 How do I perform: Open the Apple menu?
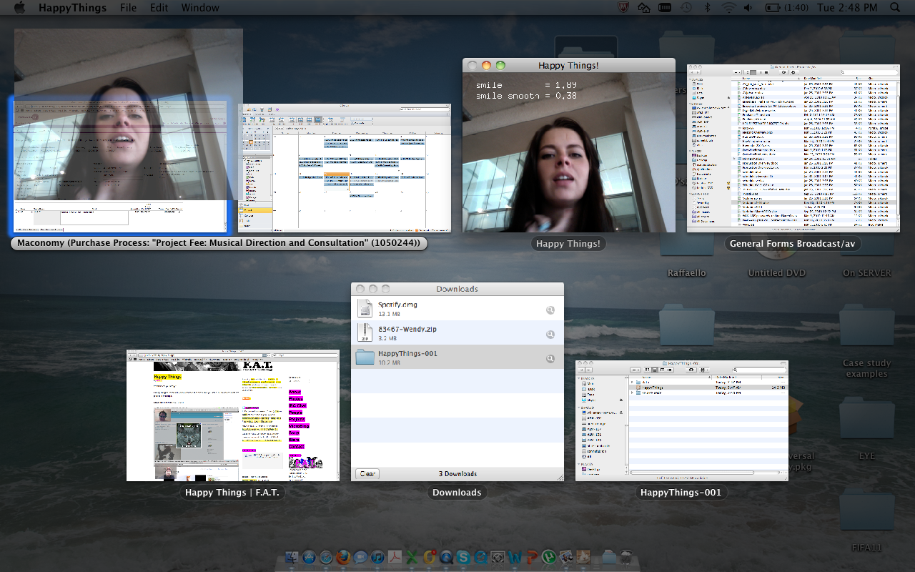point(19,8)
